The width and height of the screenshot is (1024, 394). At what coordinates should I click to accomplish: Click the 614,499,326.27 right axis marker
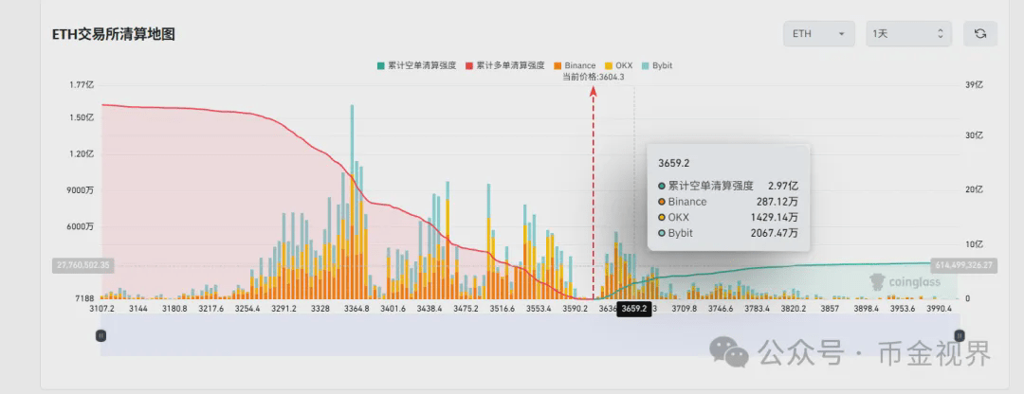(x=966, y=265)
